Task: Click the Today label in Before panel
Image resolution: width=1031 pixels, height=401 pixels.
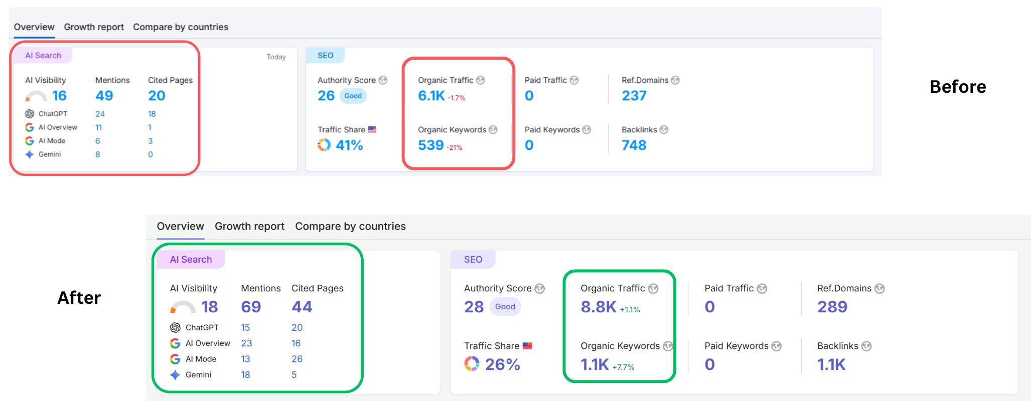Action: [x=276, y=57]
